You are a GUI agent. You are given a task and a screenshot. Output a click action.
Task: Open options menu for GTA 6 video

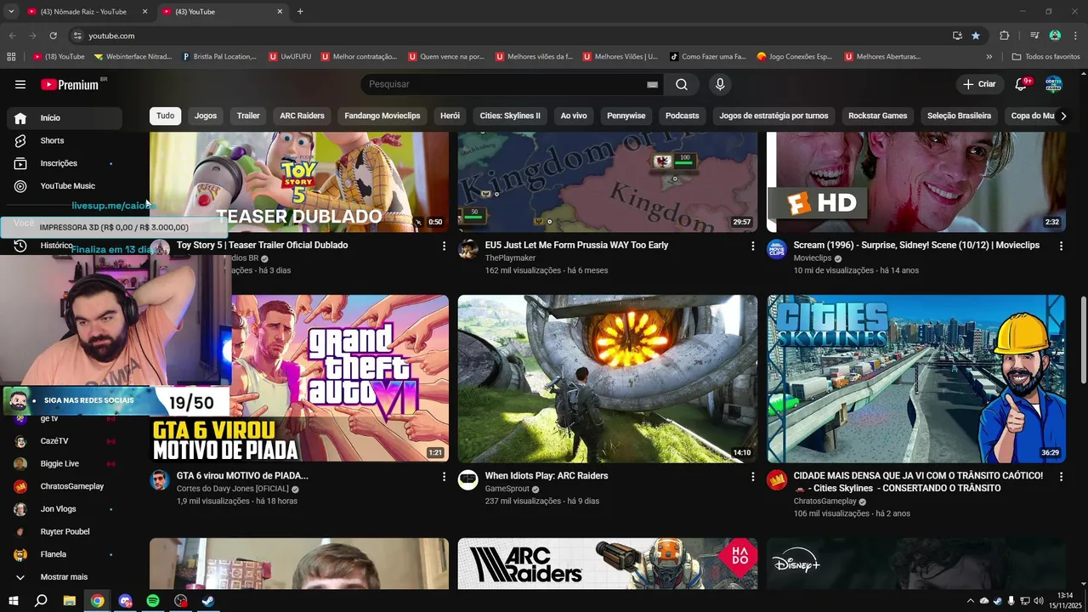pyautogui.click(x=444, y=477)
